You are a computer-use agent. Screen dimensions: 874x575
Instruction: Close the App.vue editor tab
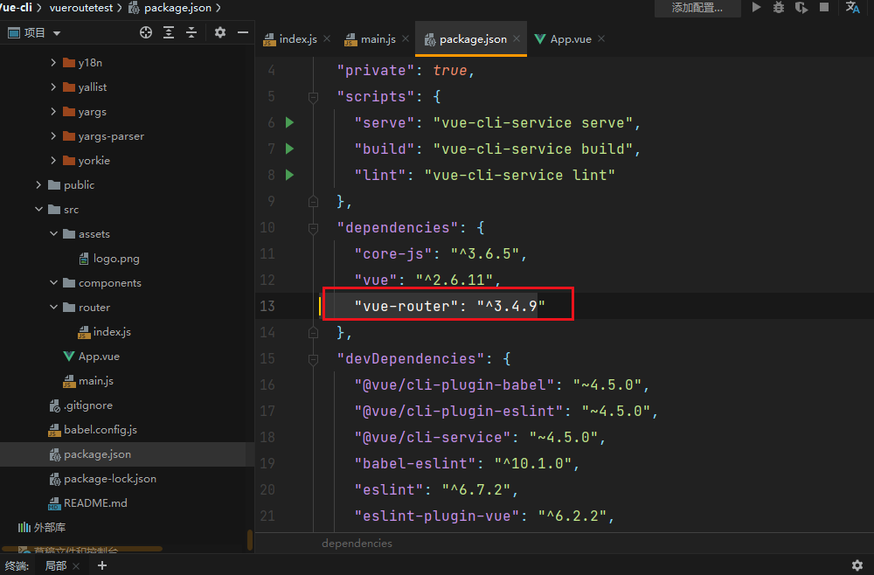pyautogui.click(x=601, y=38)
